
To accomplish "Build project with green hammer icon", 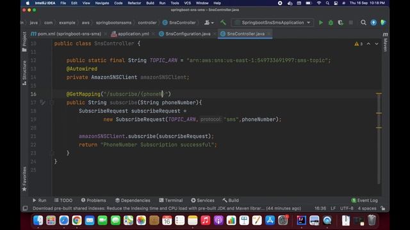I will 223,23.
